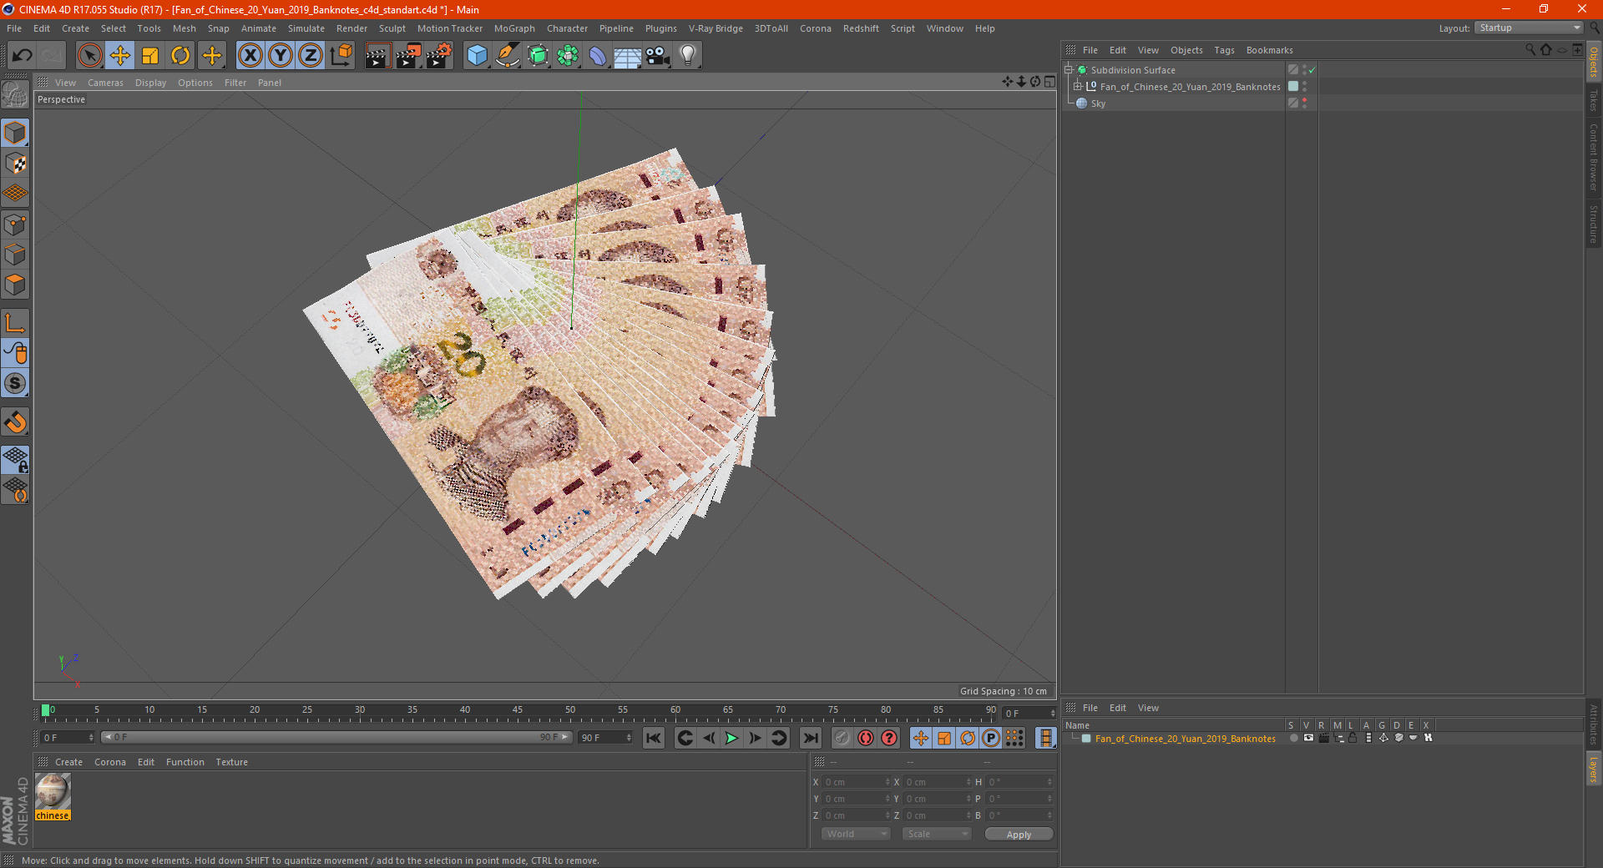Open the Scale mode dropdown

pyautogui.click(x=937, y=834)
